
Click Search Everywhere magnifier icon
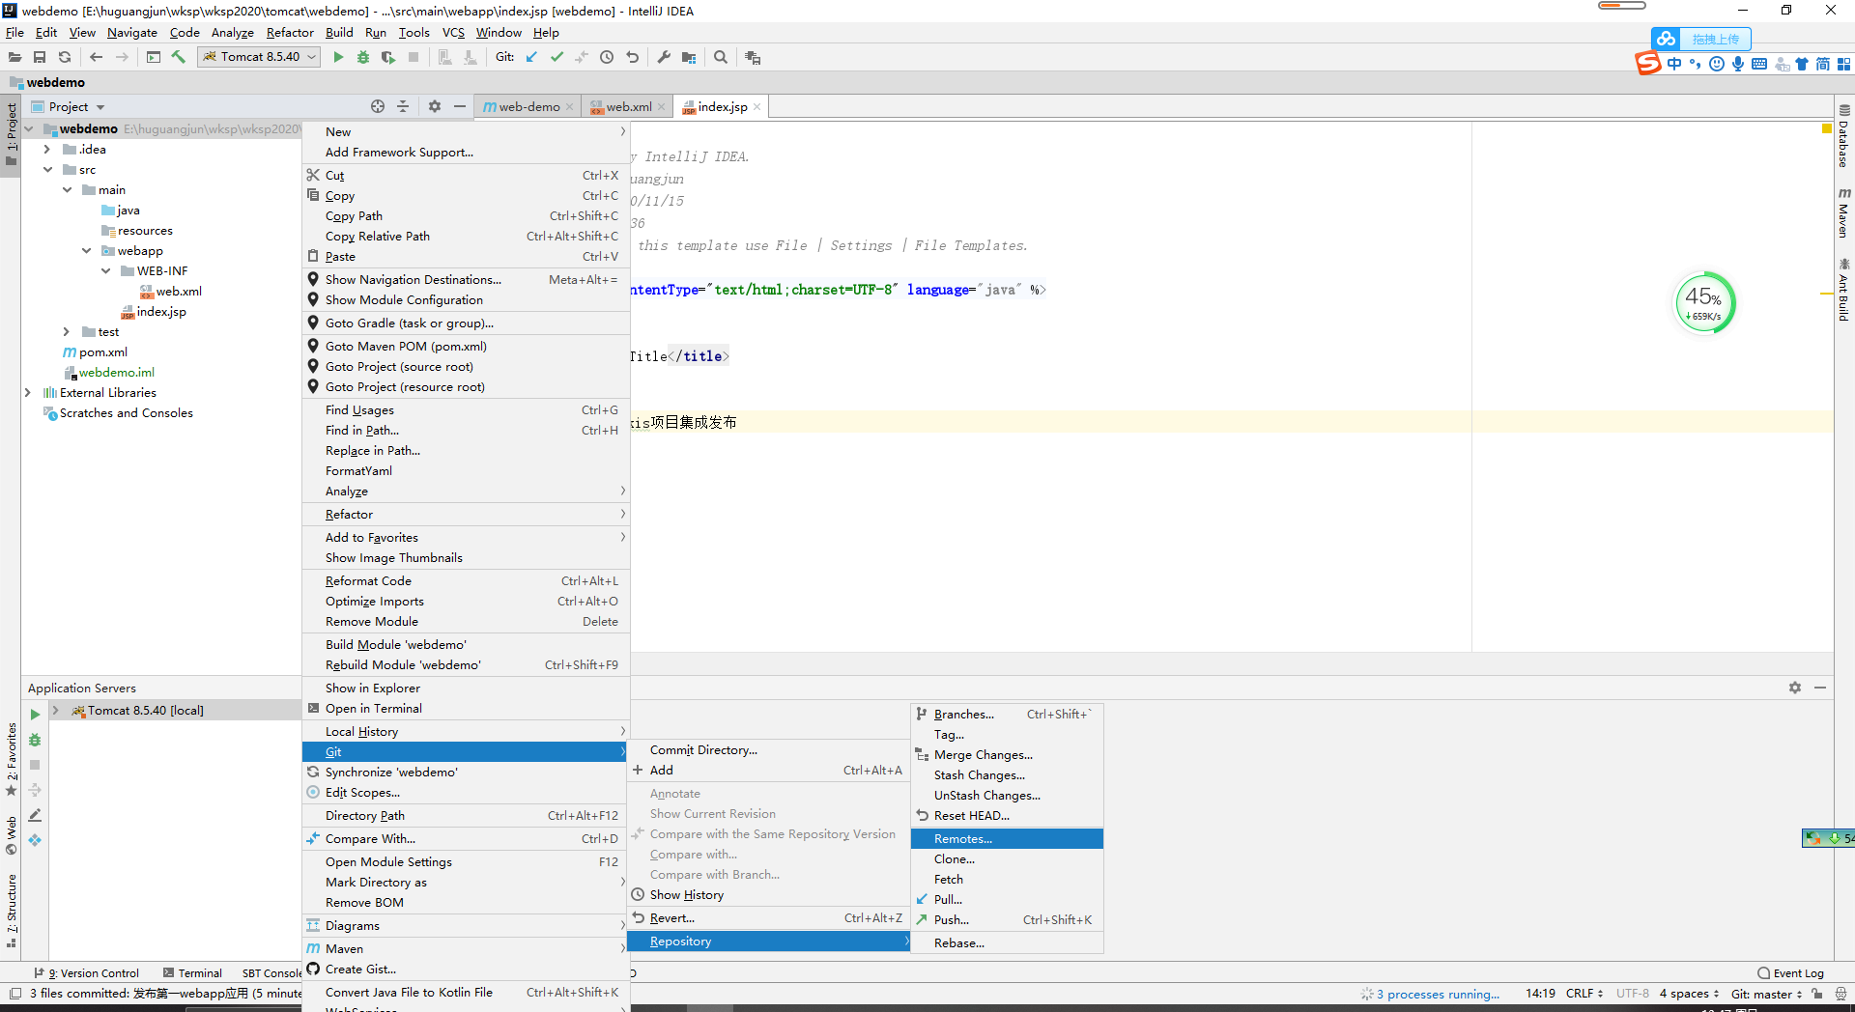coord(721,57)
